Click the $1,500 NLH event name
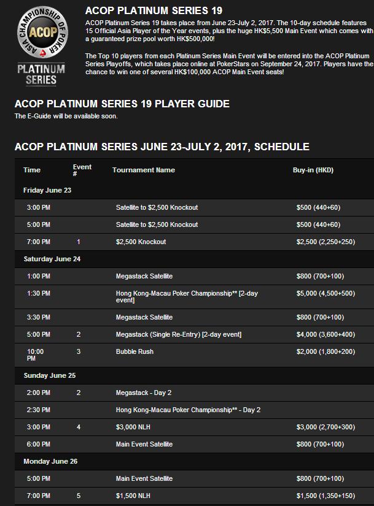The height and width of the screenshot is (506, 374). coord(135,496)
